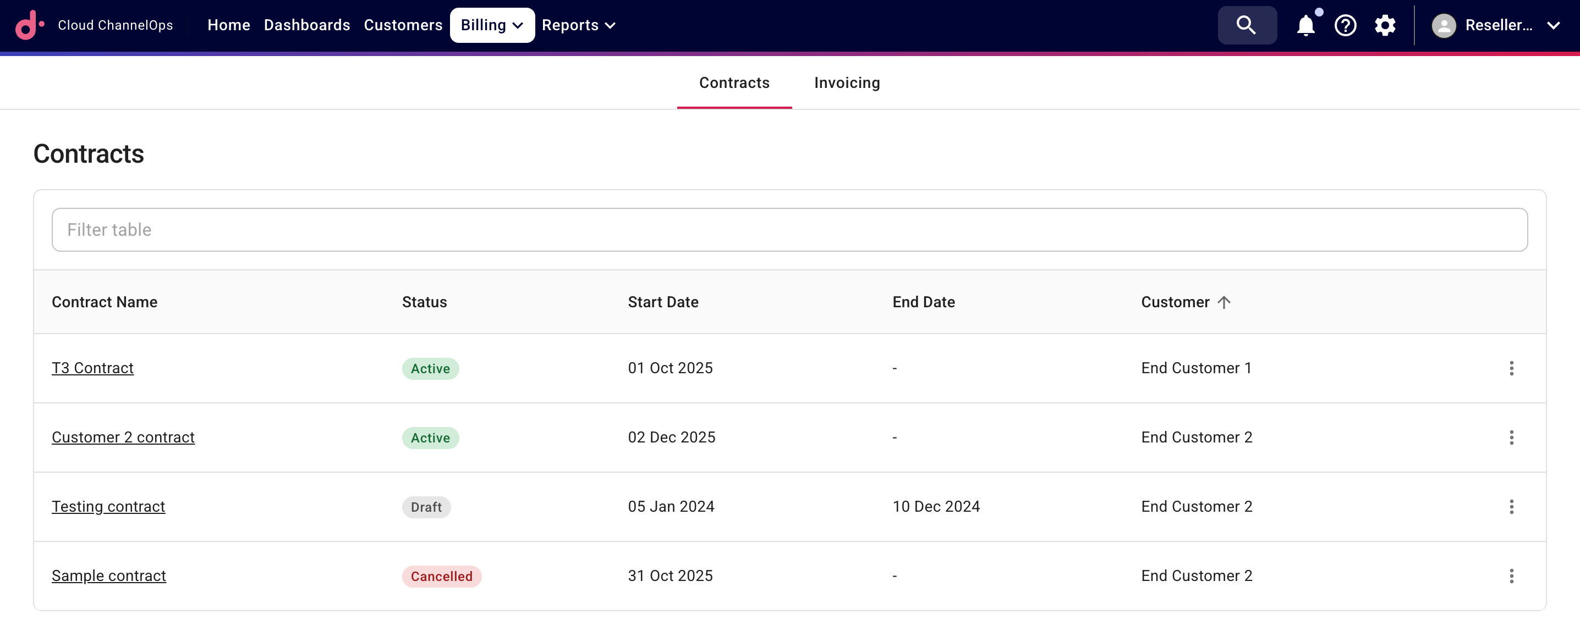Open three-dot menu for Sample contract
Image resolution: width=1580 pixels, height=620 pixels.
point(1511,575)
